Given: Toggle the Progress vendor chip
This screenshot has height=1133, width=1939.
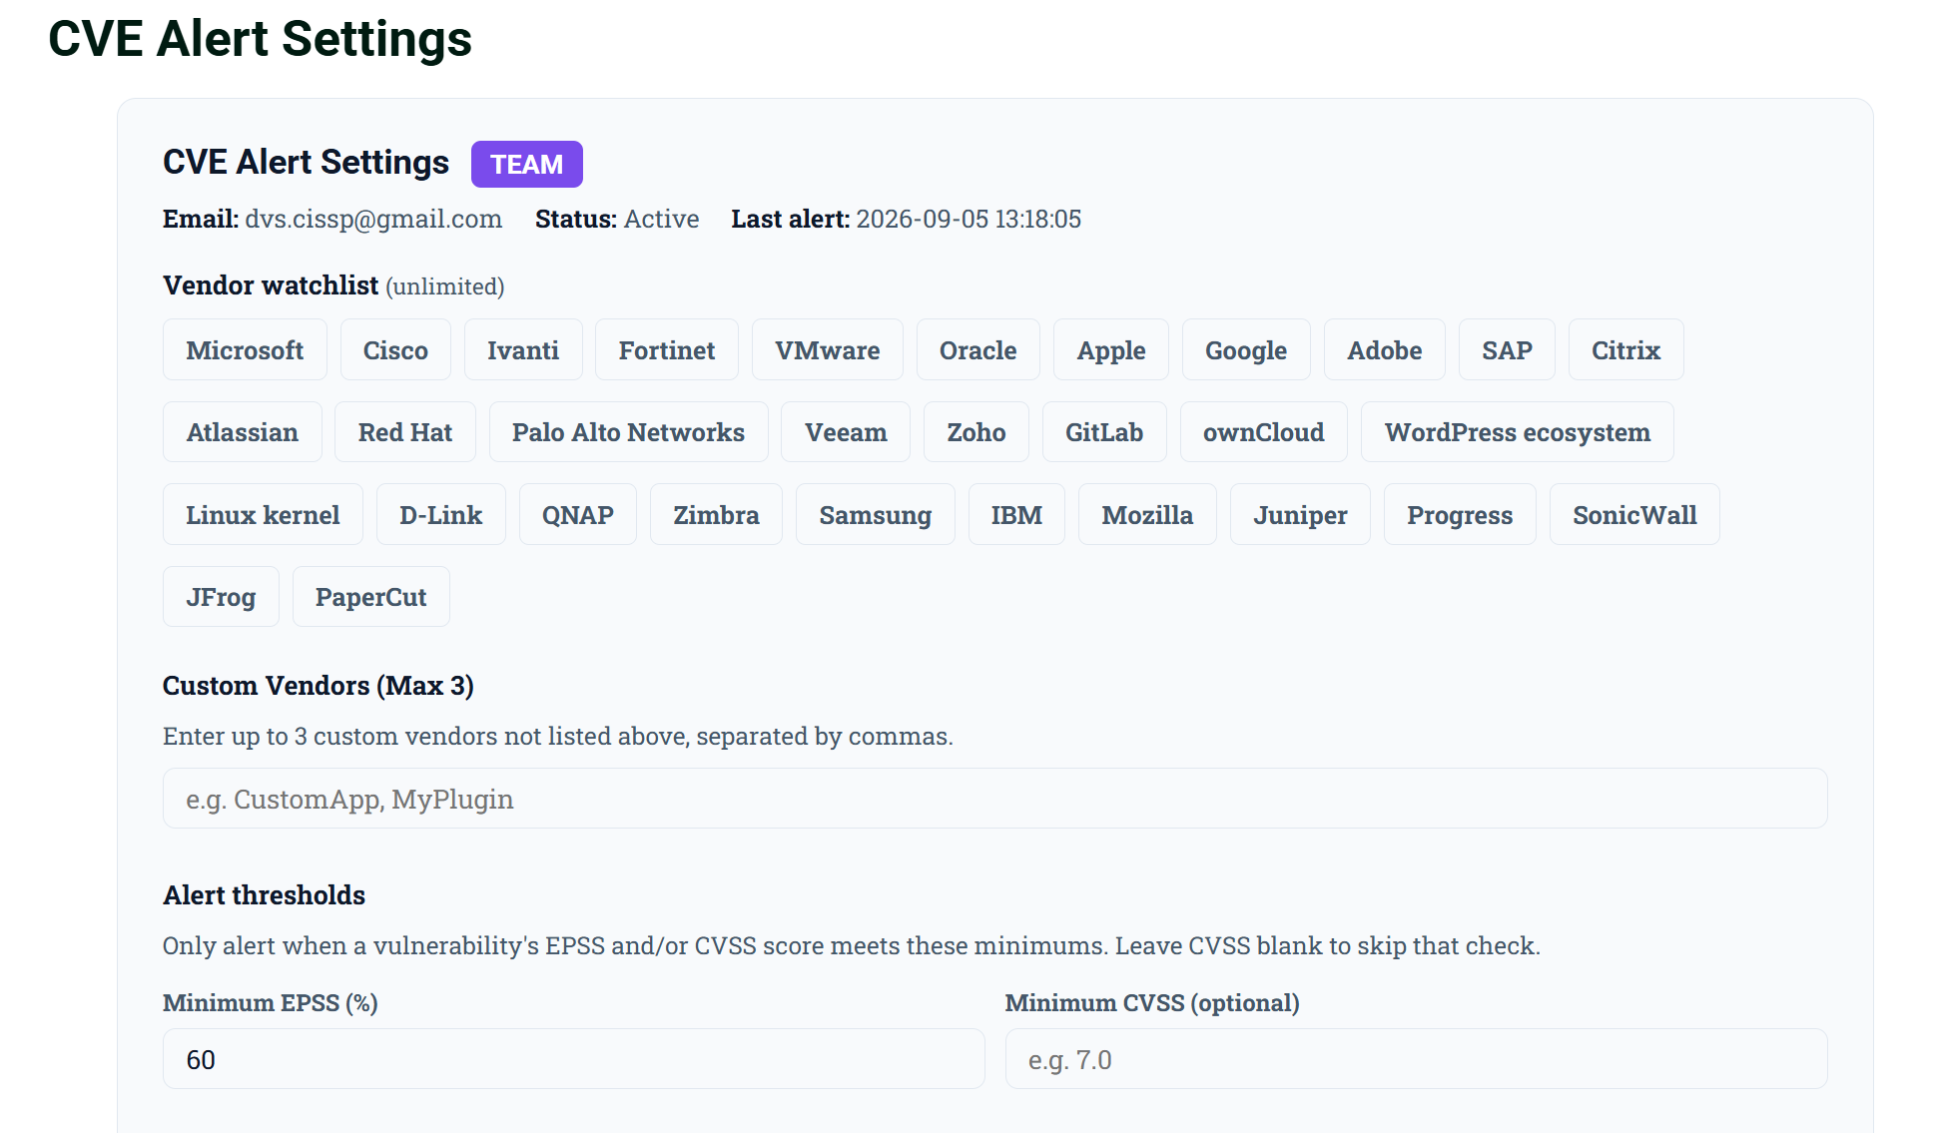Looking at the screenshot, I should click(1460, 515).
